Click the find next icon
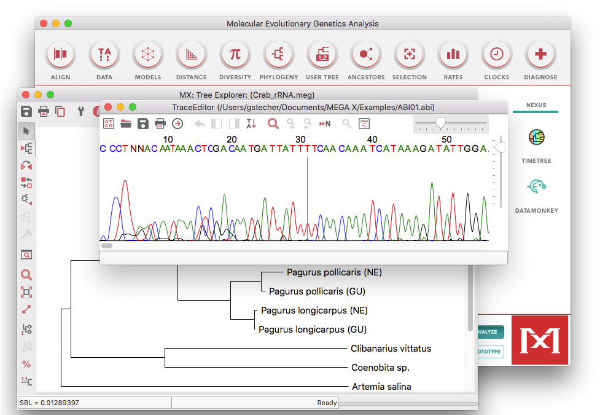This screenshot has height=415, width=600. [x=290, y=124]
